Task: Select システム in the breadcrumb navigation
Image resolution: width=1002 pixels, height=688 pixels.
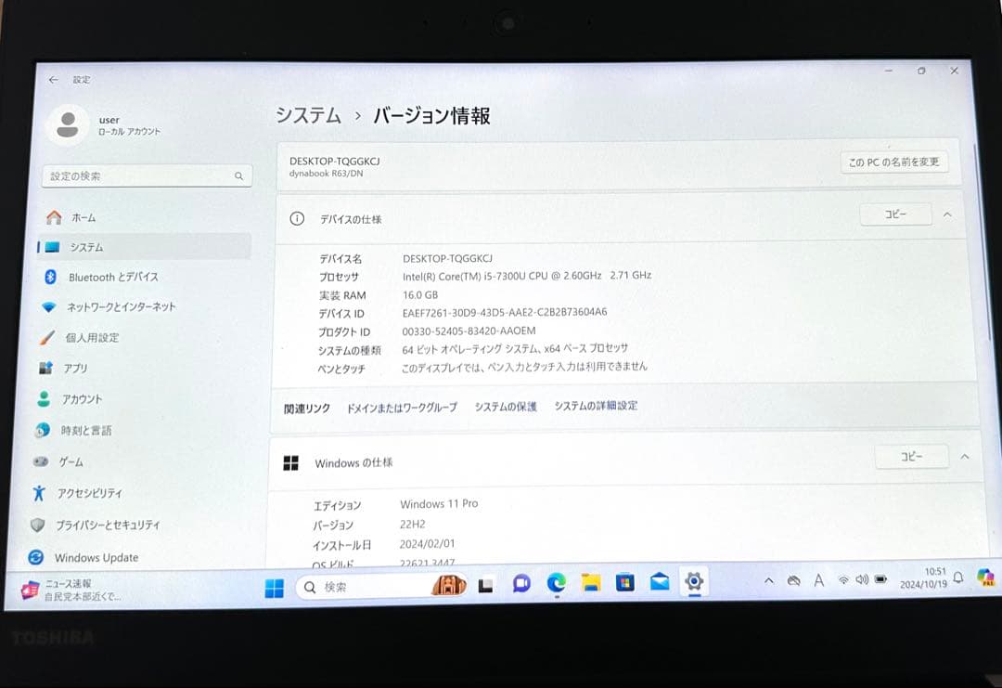Action: tap(306, 115)
